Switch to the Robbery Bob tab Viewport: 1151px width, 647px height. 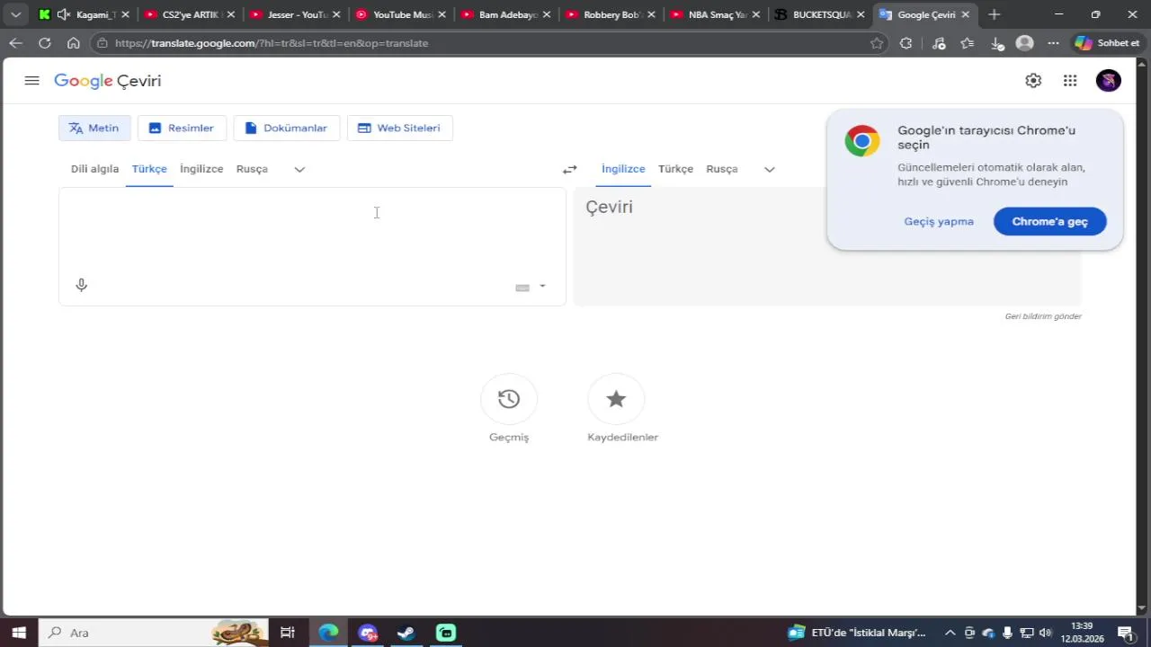(x=611, y=14)
